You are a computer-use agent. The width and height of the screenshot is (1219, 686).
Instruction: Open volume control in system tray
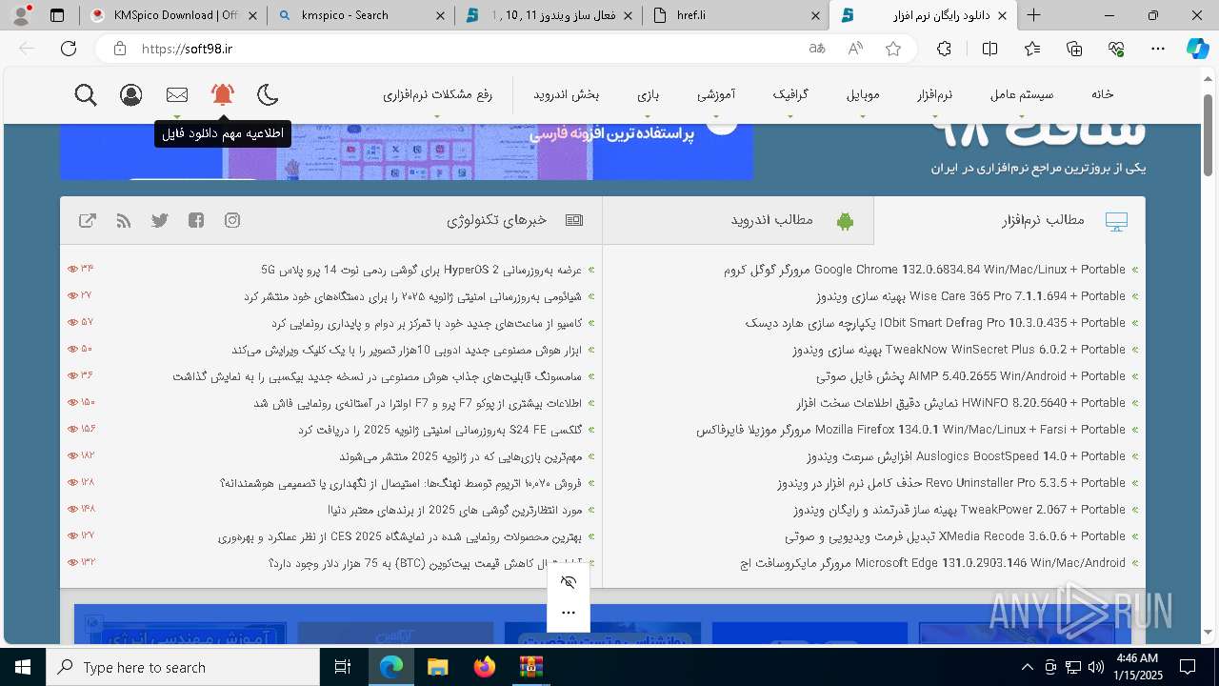pos(1095,667)
